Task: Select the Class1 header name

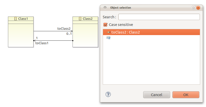Action: (x=23, y=19)
